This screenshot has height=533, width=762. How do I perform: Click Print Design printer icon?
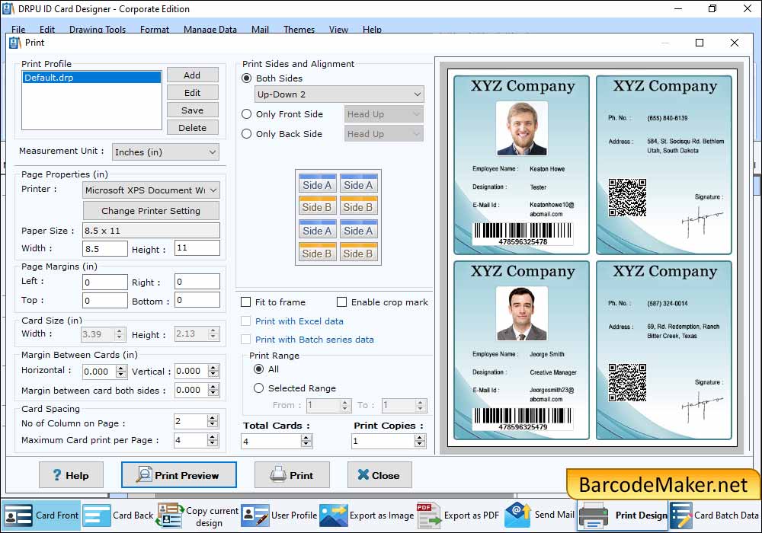tap(594, 515)
